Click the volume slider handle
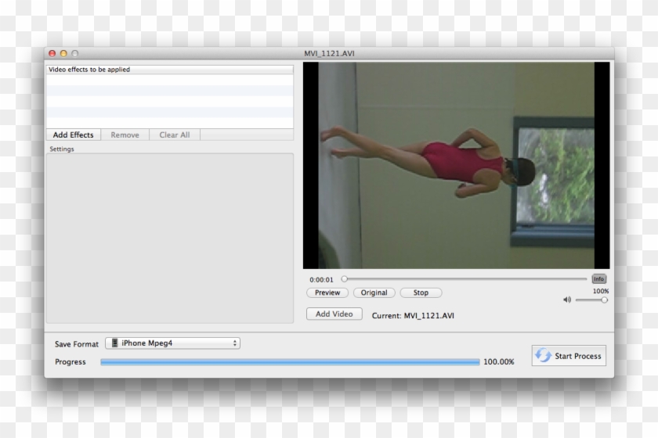The width and height of the screenshot is (658, 438). click(x=604, y=300)
